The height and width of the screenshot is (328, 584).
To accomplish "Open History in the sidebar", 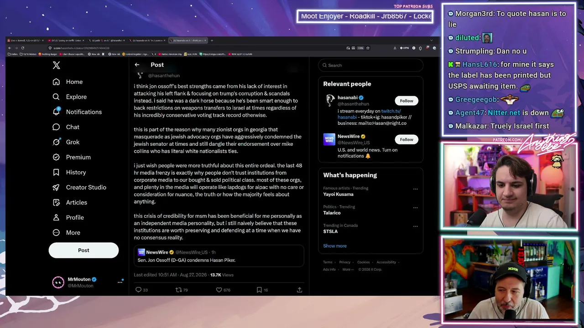I will [x=69, y=172].
